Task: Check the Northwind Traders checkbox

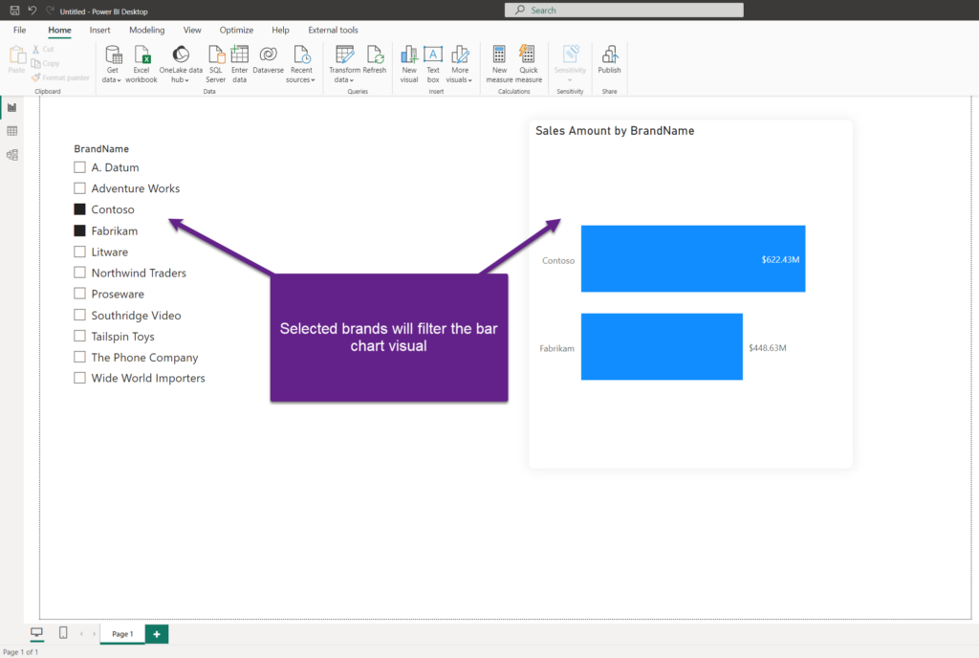Action: pos(79,273)
